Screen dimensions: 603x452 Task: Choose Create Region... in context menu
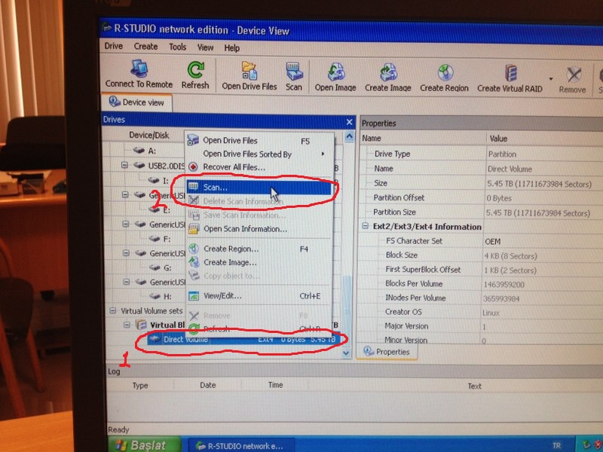pos(259,249)
